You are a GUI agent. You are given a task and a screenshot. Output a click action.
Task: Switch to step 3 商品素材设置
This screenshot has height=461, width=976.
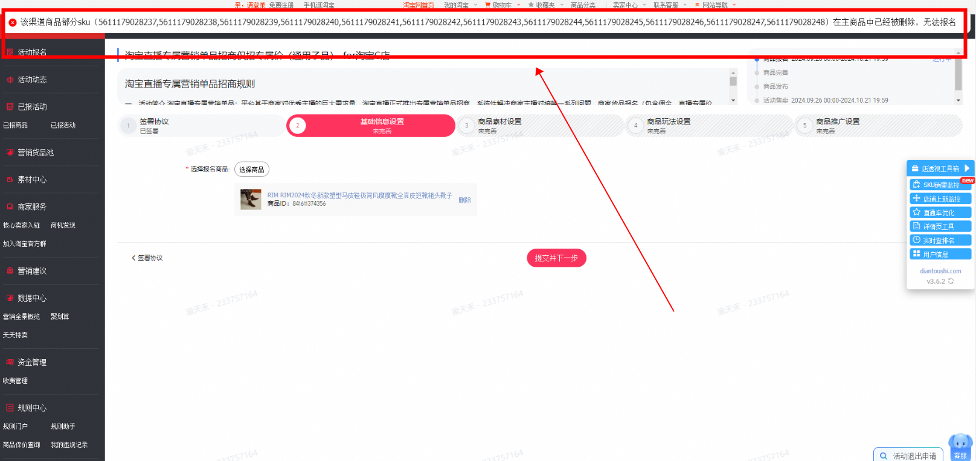point(539,126)
